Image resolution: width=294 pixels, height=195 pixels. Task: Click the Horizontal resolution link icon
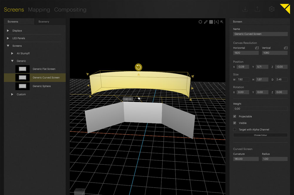click(256, 47)
